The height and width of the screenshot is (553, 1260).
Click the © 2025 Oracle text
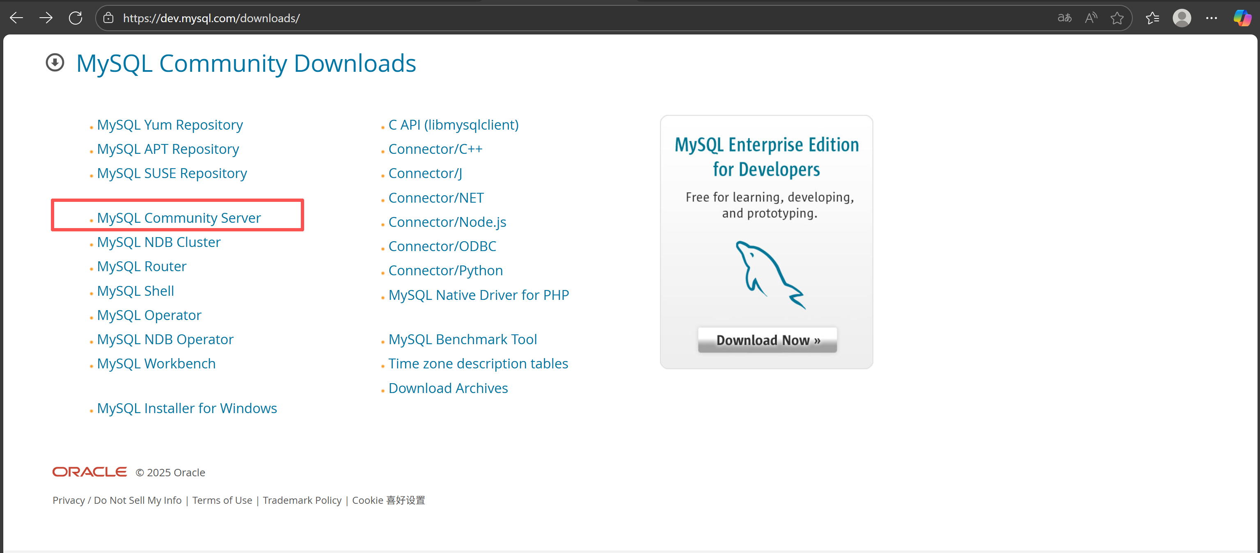pos(170,473)
